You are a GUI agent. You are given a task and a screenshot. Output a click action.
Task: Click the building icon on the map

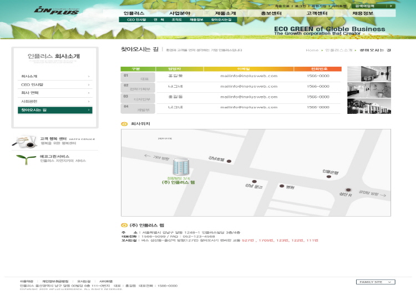(181, 167)
